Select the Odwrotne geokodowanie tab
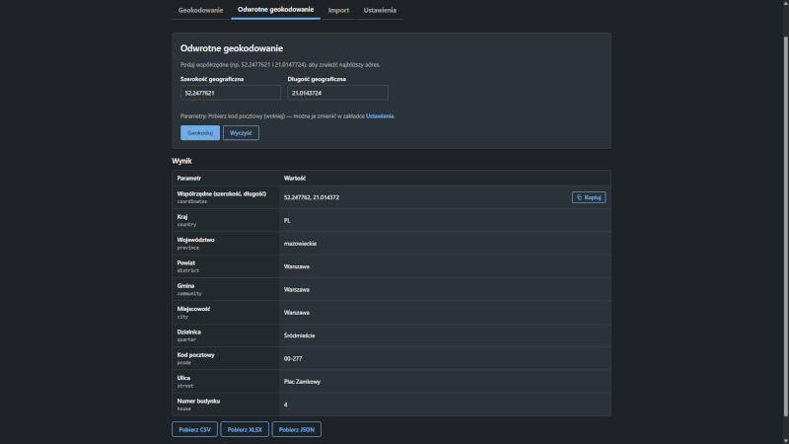The width and height of the screenshot is (789, 444). (275, 10)
